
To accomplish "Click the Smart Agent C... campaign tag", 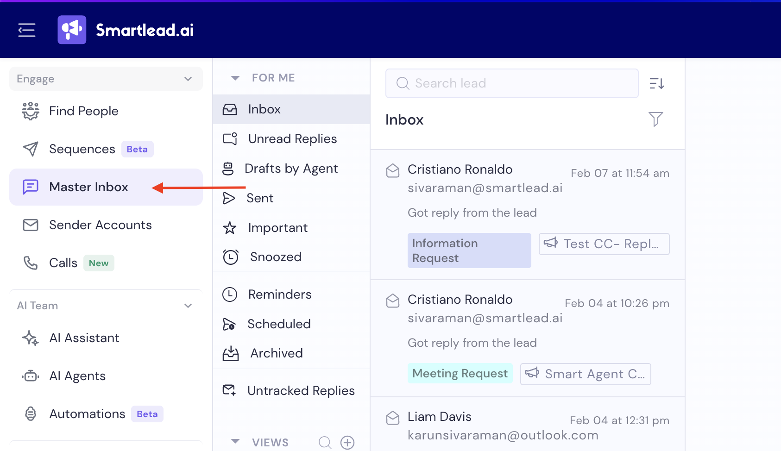I will click(x=586, y=374).
